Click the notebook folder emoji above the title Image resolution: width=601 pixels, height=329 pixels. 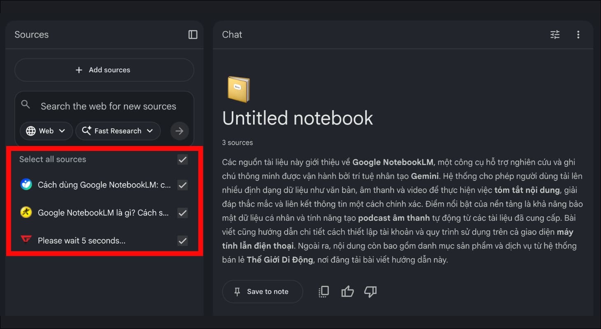pyautogui.click(x=238, y=89)
